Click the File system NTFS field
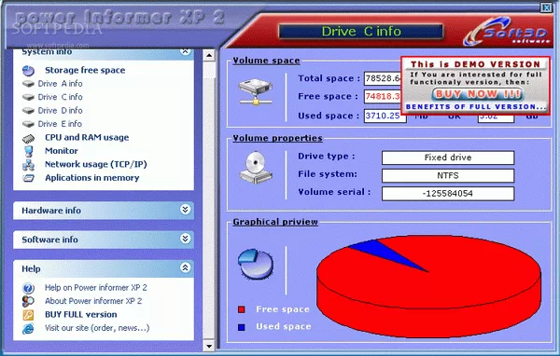Viewport: 560px width, 356px height. pos(448,175)
